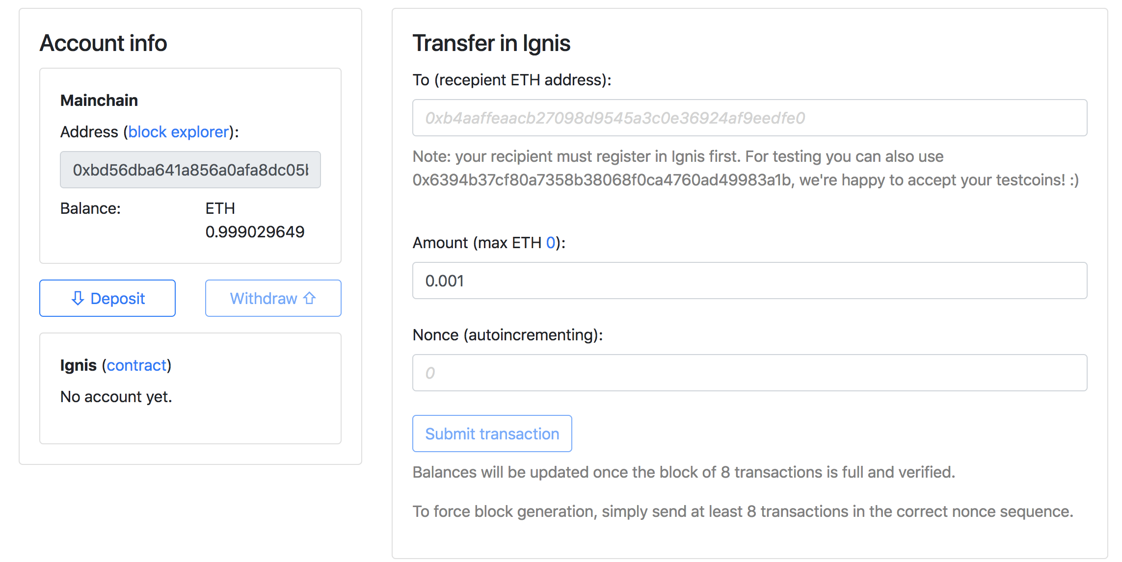Click the test address 0x6394b37c in the note

pos(602,180)
